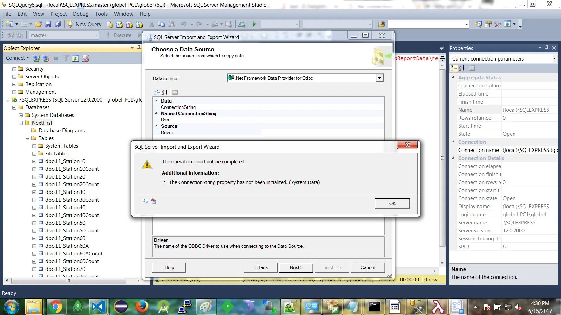Click the Analysis Services MDX Query icon
The width and height of the screenshot is (561, 315).
[x=120, y=24]
